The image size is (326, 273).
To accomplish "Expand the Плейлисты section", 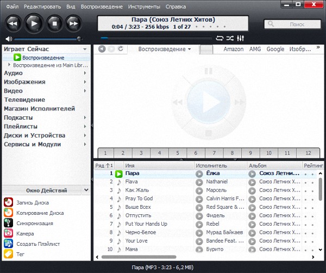I will (85, 126).
